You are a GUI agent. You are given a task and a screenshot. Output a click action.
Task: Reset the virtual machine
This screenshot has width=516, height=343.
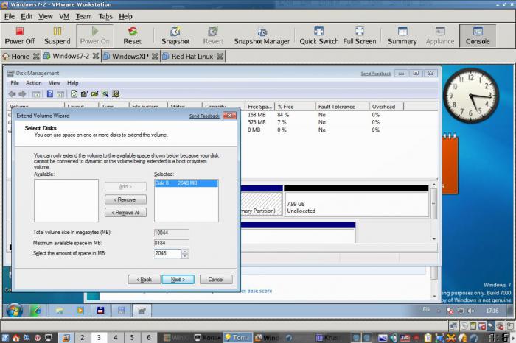[x=132, y=36]
